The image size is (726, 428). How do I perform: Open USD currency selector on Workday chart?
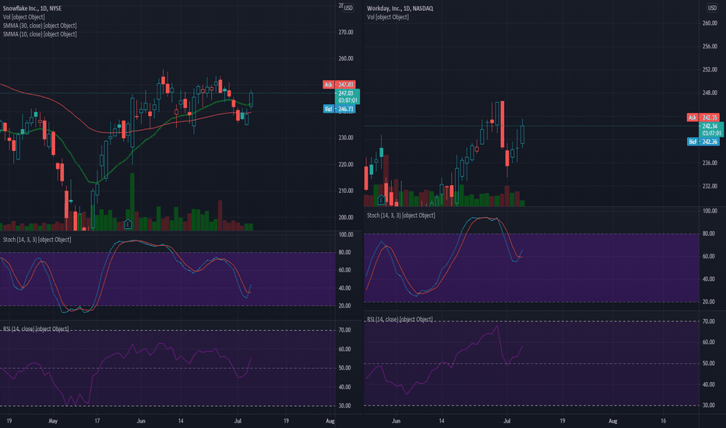tap(712, 8)
